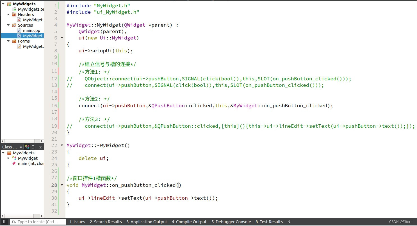417x226 pixels.
Task: Click the main function icon in Class View
Action: 14,164
